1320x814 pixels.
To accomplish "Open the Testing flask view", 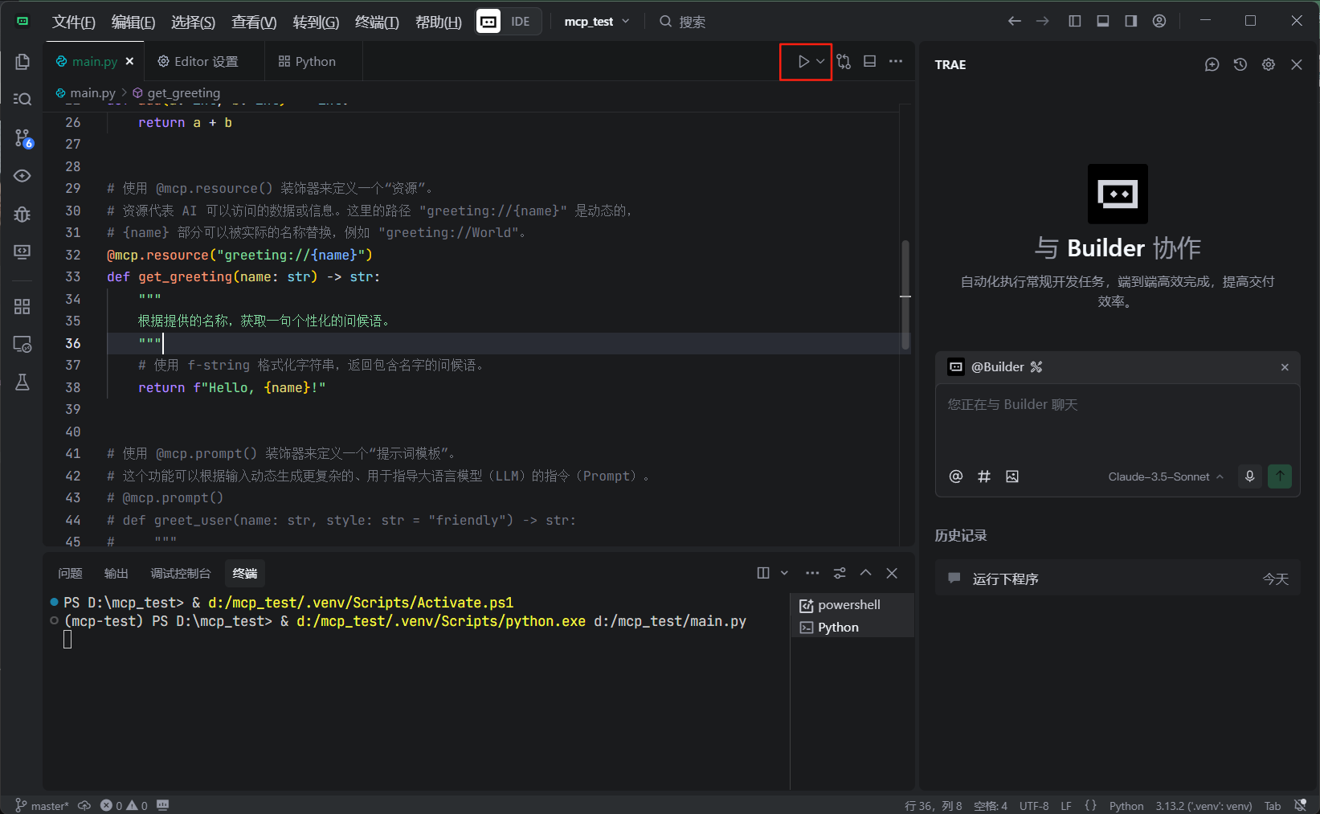I will 22,382.
